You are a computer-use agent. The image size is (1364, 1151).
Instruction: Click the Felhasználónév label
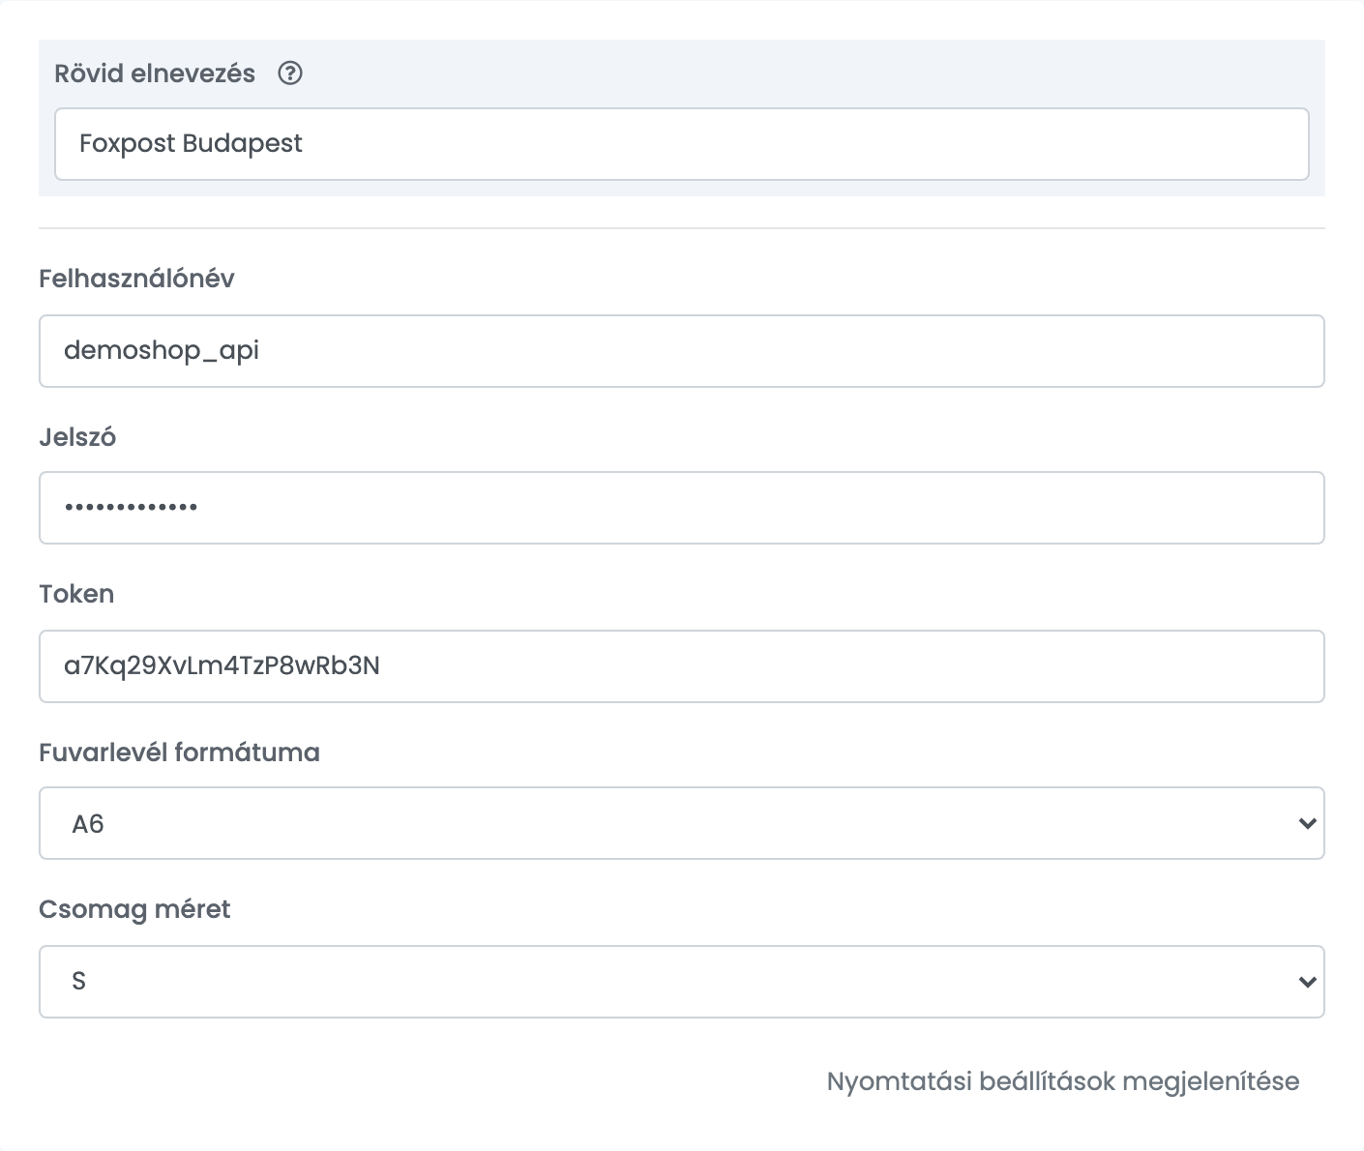136,279
